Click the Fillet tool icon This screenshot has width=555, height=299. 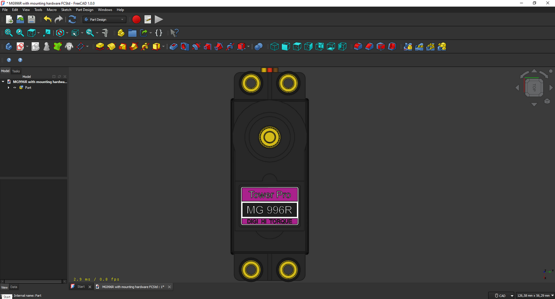[358, 46]
